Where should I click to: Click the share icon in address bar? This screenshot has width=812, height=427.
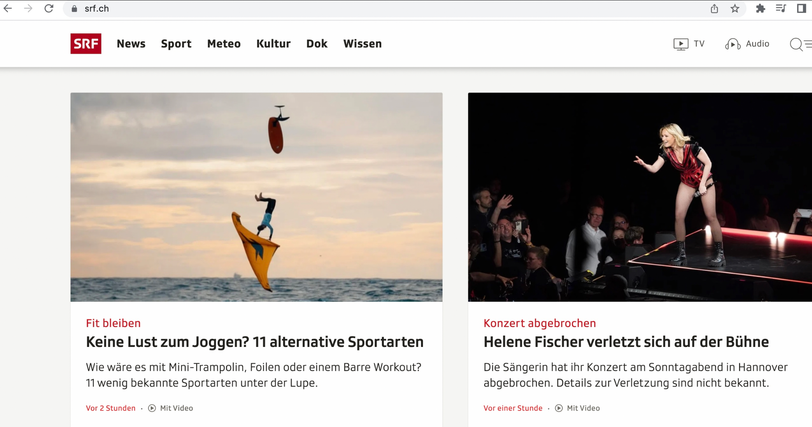714,8
